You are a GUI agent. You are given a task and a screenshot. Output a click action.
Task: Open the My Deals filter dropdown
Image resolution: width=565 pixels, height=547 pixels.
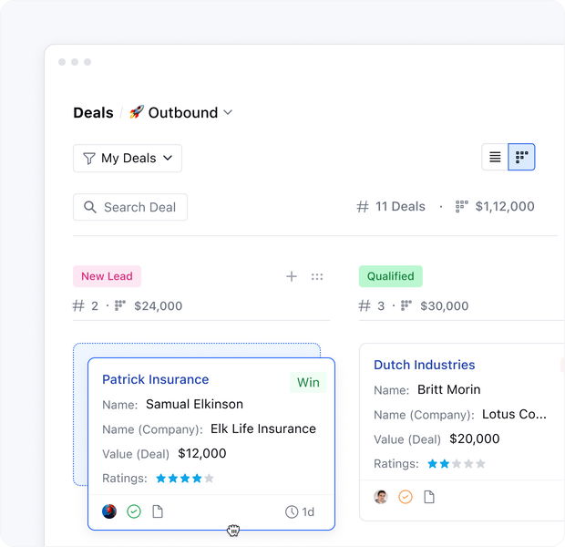click(x=128, y=158)
